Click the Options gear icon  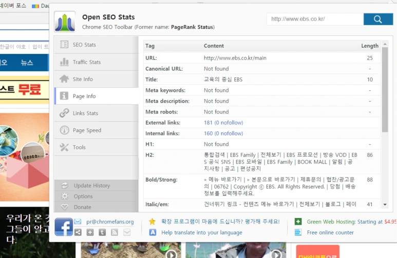point(65,196)
